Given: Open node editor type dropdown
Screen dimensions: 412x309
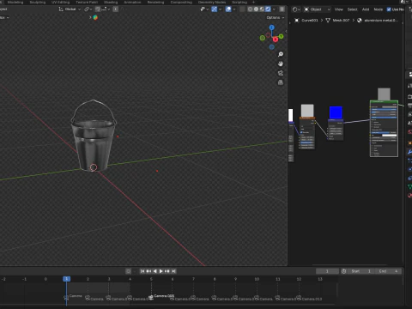Looking at the screenshot, I should click(296, 9).
